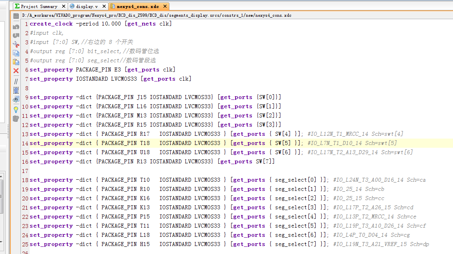Click 'PACKAGE_PIN T10' on line 18
Viewport: 453px width, 254px height.
tap(125, 180)
